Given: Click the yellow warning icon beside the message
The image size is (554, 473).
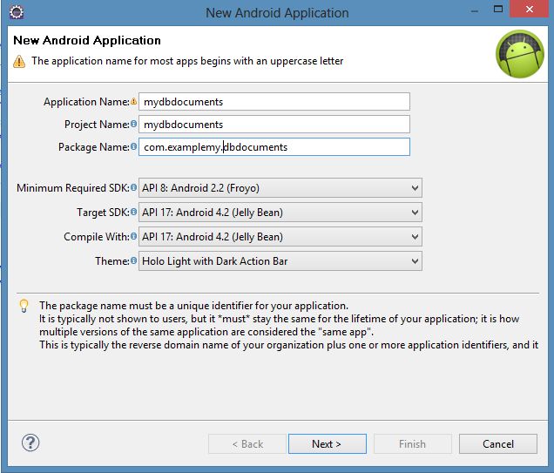Looking at the screenshot, I should pyautogui.click(x=19, y=61).
